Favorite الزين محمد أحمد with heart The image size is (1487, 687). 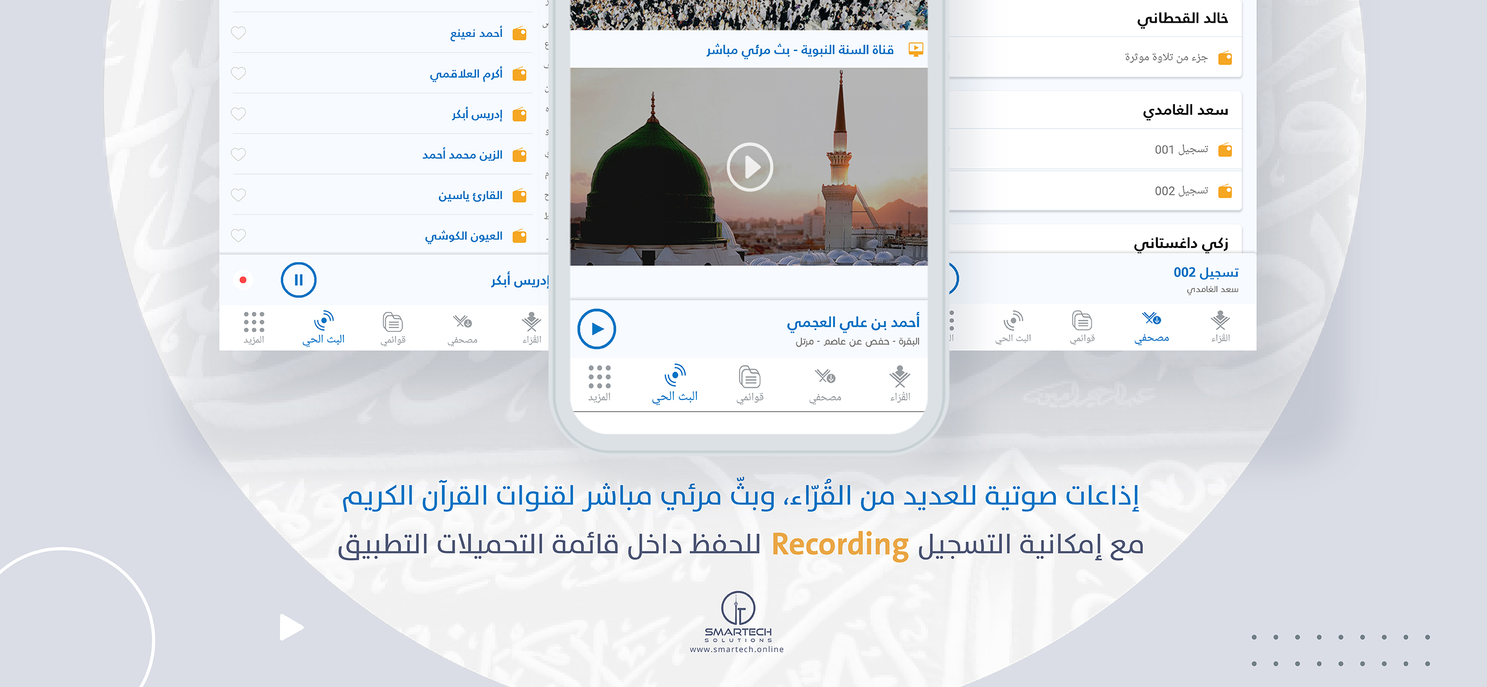point(238,154)
